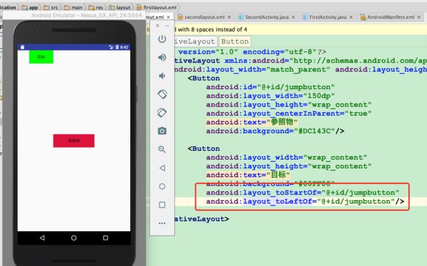Screen dimensions: 427x266
Task: Click the notification icon in phone status bar
Action: 22,47
